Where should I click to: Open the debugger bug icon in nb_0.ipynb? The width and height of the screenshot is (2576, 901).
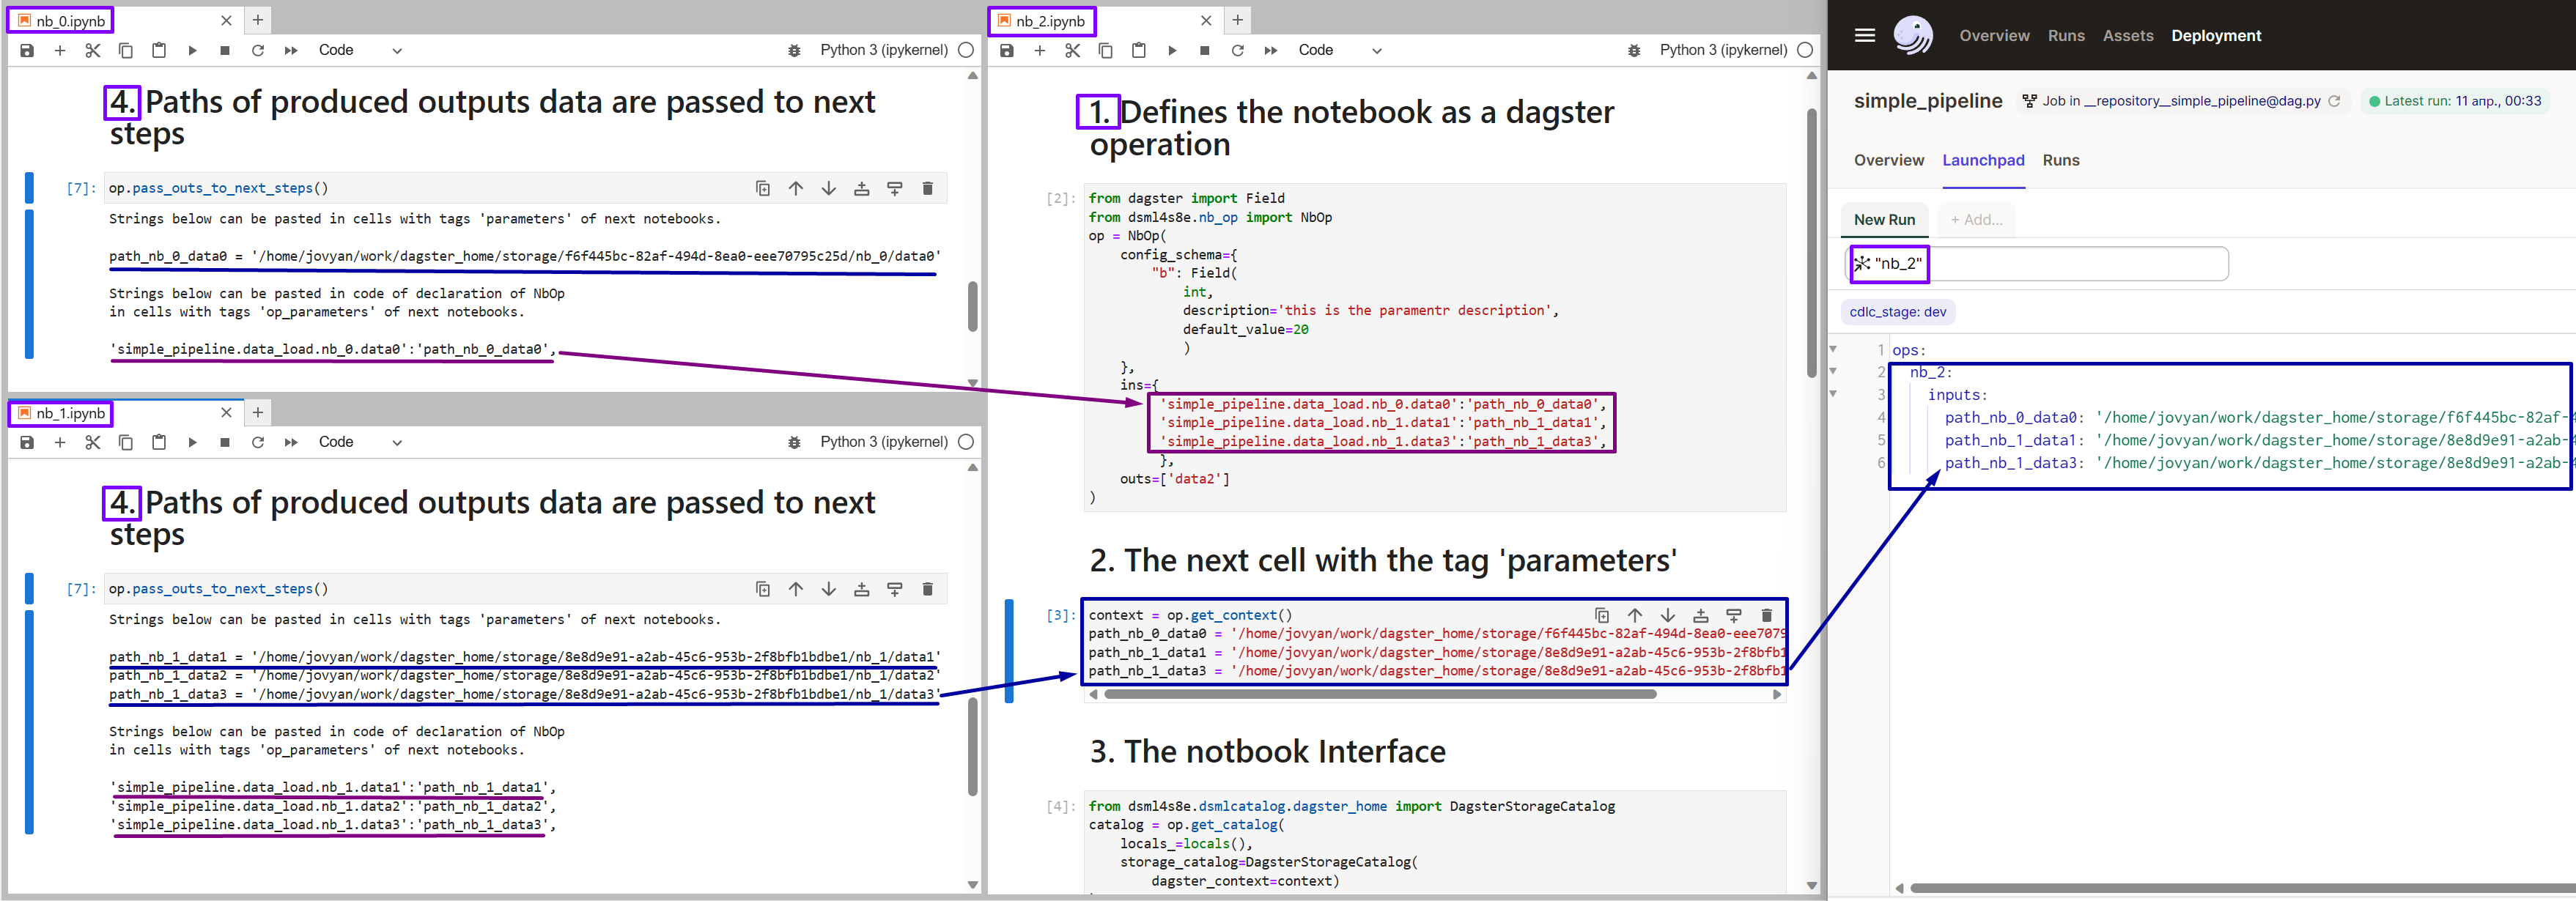click(x=794, y=50)
